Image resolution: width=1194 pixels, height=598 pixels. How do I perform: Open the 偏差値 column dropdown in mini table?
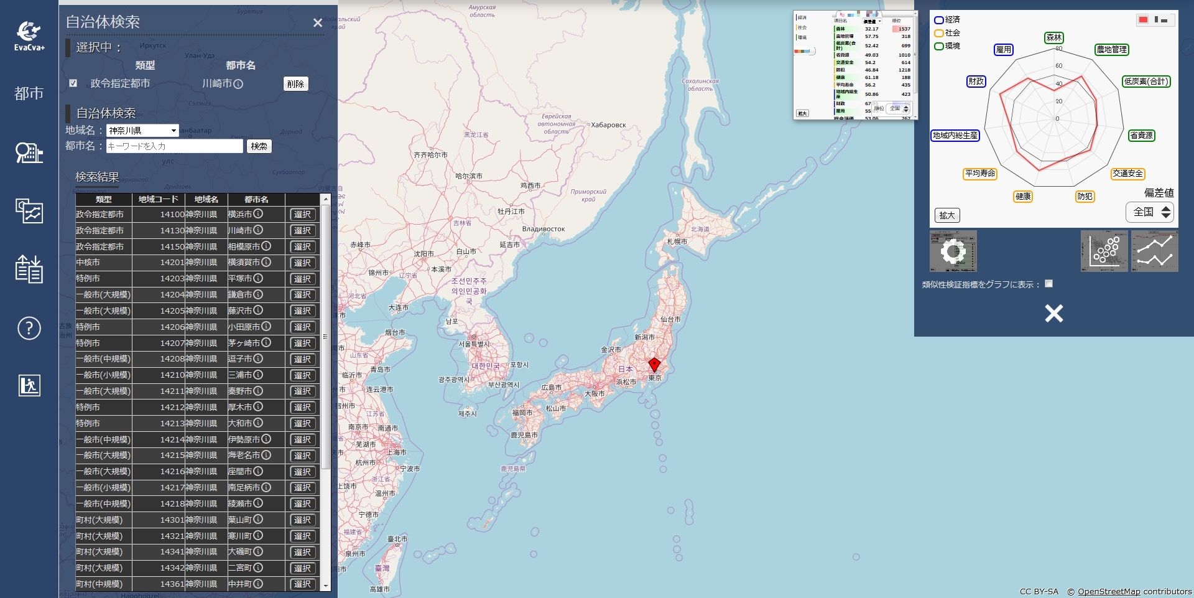click(872, 21)
